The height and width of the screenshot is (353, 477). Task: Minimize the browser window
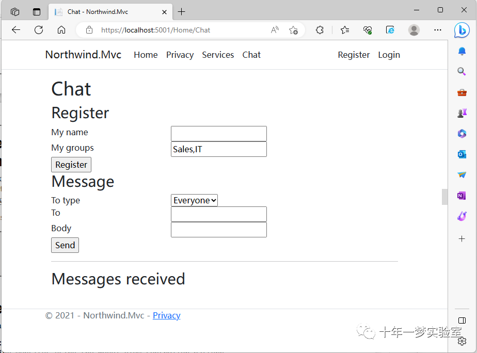[x=417, y=10]
